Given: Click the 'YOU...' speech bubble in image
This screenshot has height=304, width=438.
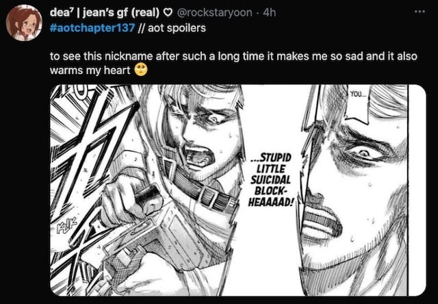Looking at the screenshot, I should coord(358,94).
